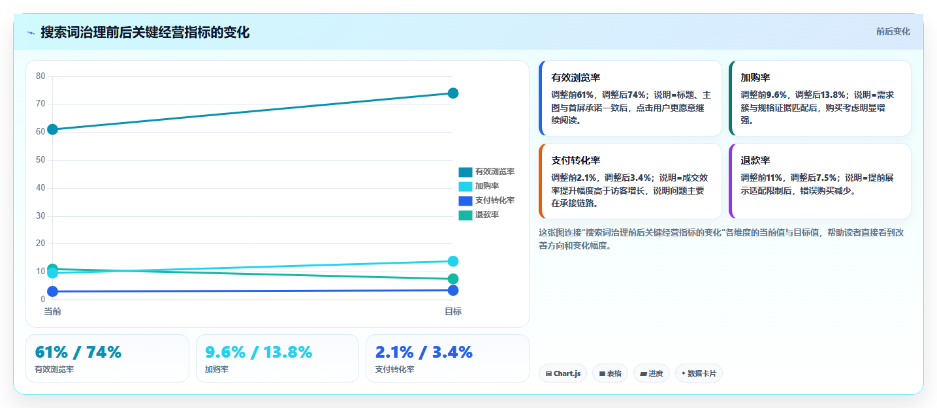Open the Chart.js tag
Image resolution: width=937 pixels, height=408 pixels.
click(x=563, y=373)
